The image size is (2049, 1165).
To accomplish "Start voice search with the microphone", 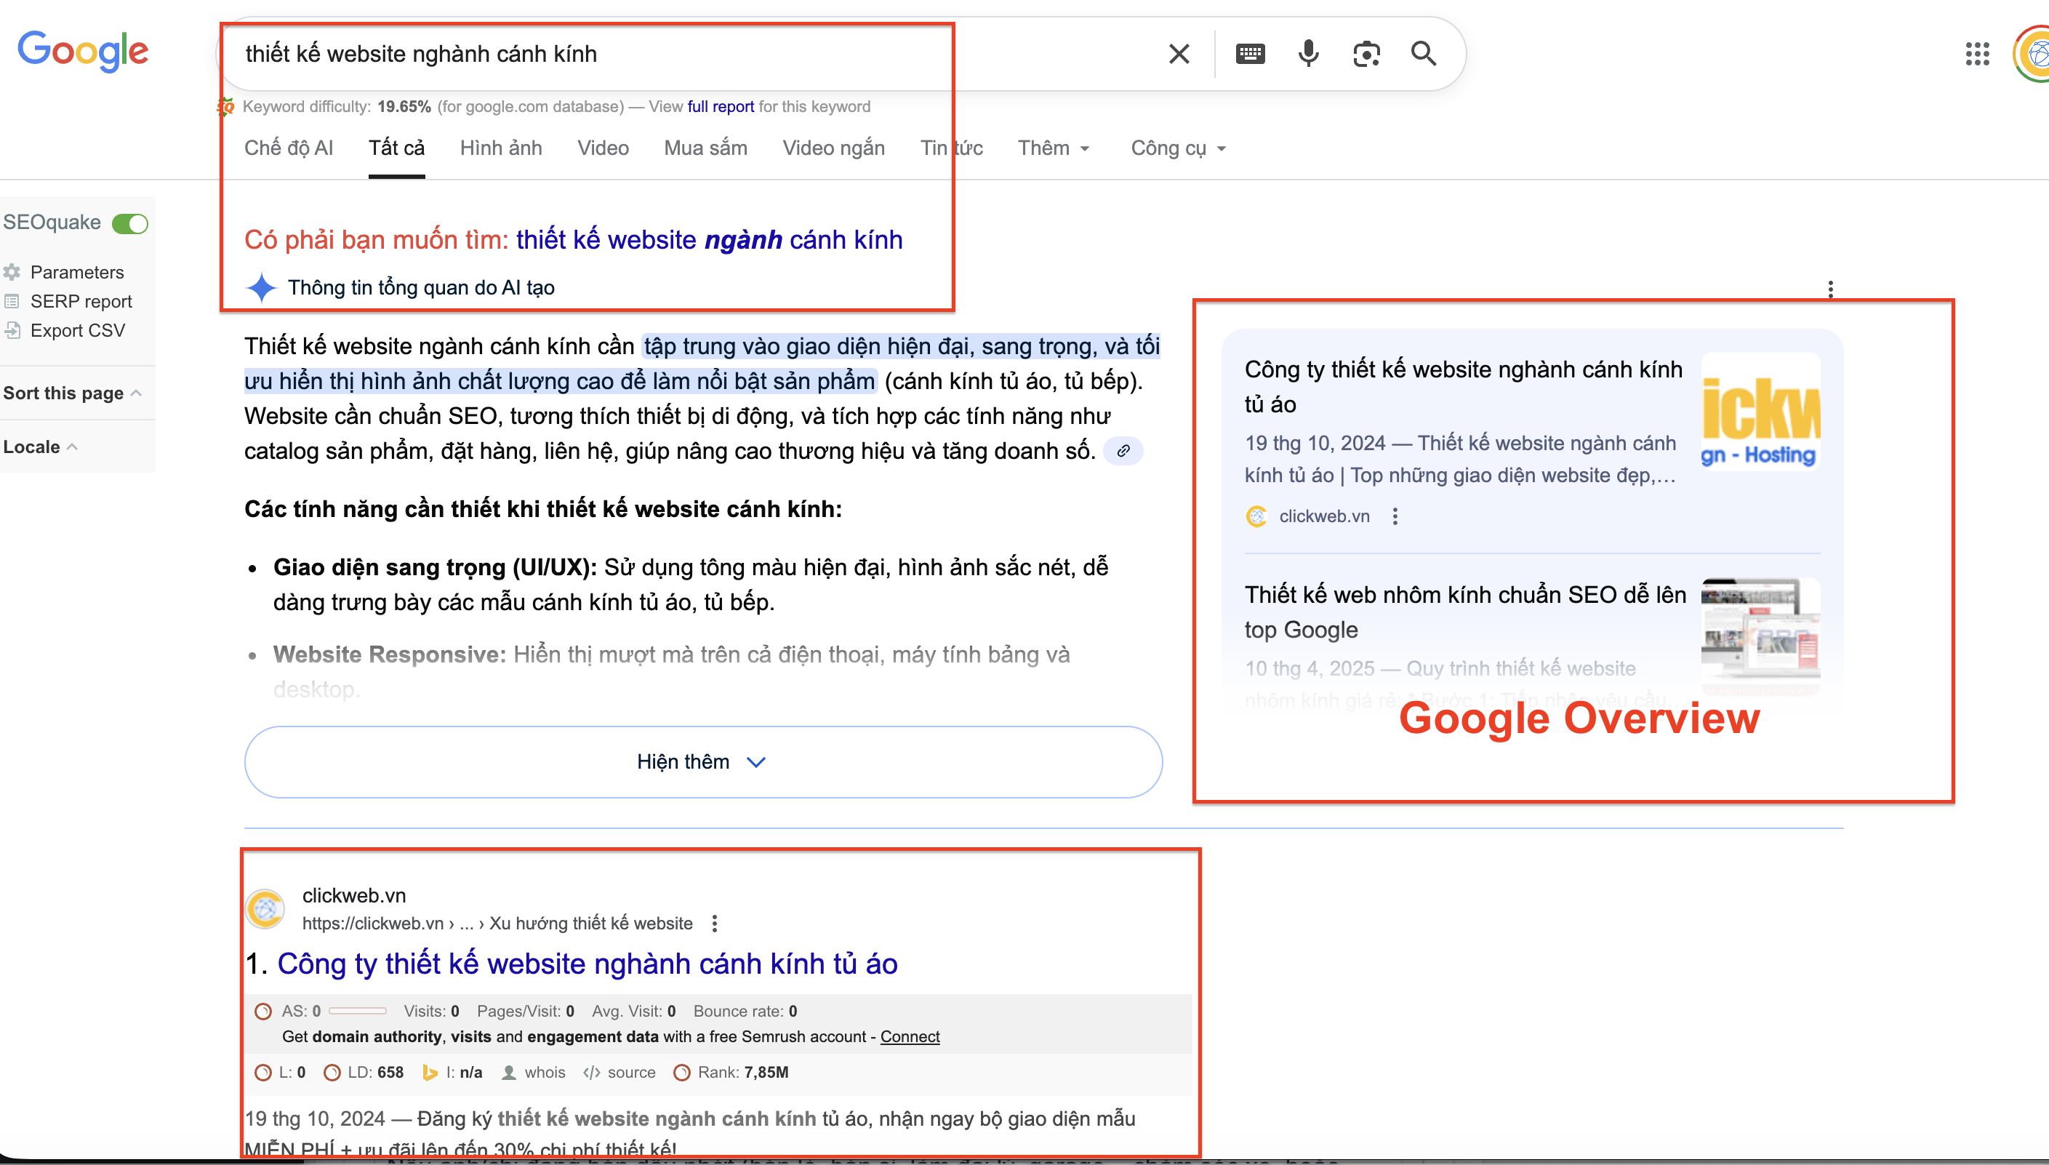I will pos(1307,54).
